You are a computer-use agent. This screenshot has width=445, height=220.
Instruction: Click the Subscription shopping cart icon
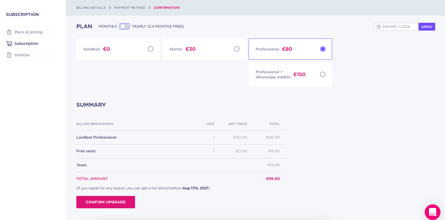pyautogui.click(x=9, y=44)
